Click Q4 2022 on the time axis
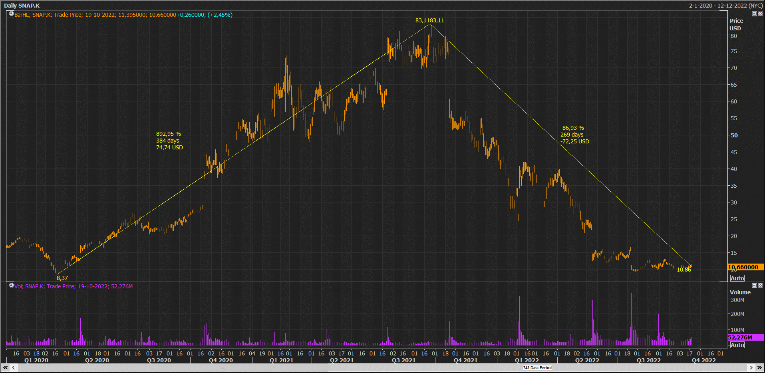The width and height of the screenshot is (765, 373). tap(704, 360)
